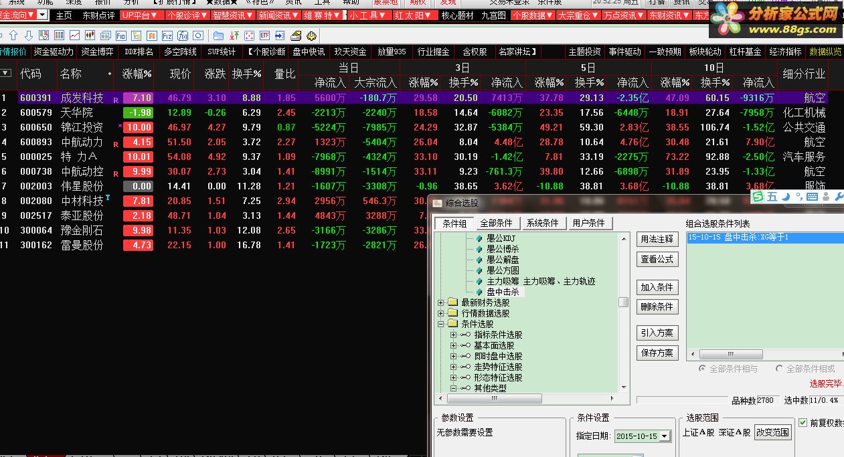Click the Wubi '五' input mode icon
Image resolution: width=844 pixels, height=457 pixels.
(x=772, y=197)
